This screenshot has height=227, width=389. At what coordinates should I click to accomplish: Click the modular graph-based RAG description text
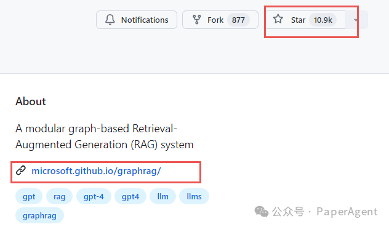click(x=105, y=137)
